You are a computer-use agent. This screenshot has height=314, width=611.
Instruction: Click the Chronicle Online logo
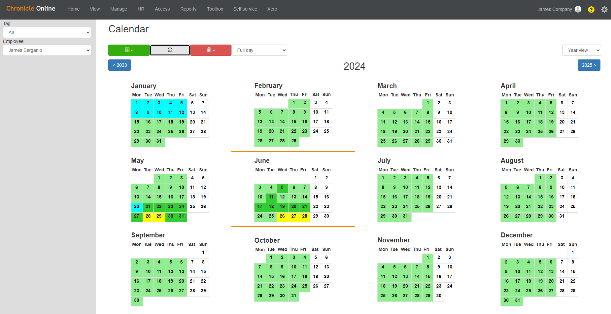coord(31,9)
